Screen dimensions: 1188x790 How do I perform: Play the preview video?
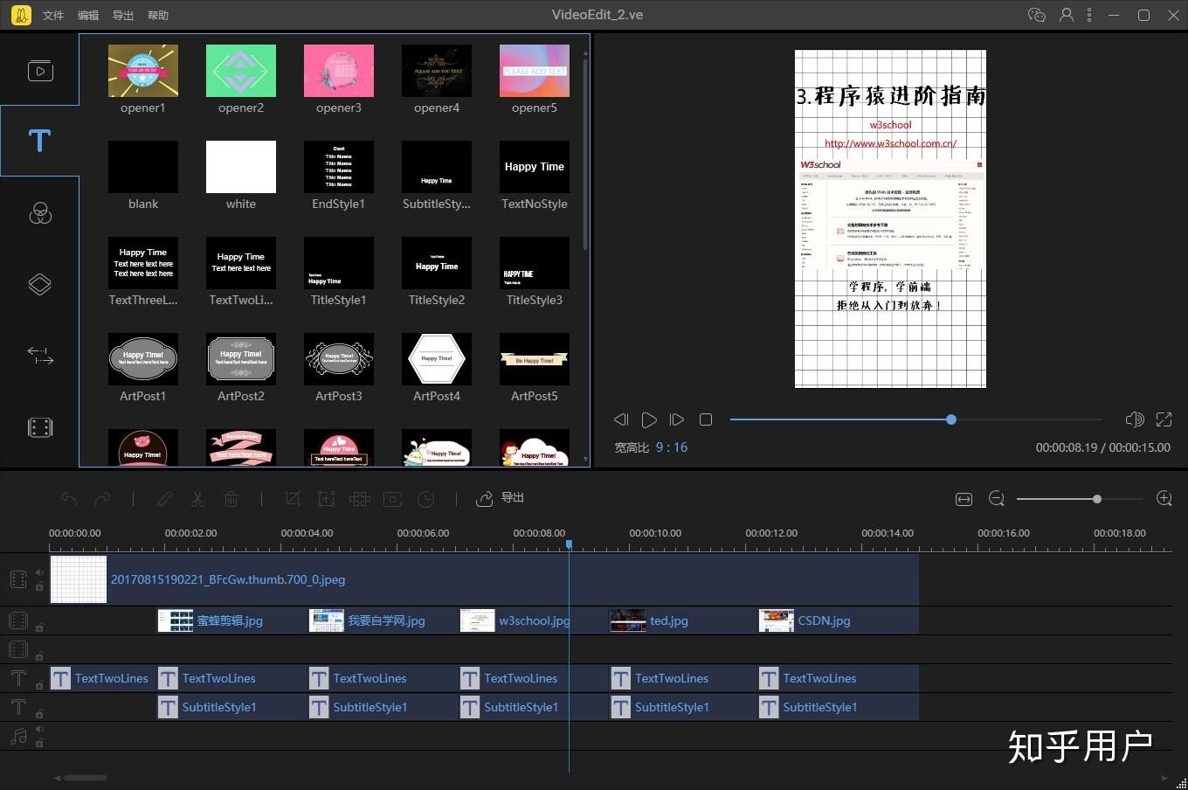tap(649, 419)
